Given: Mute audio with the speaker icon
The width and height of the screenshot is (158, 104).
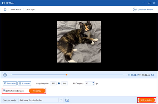Looking at the screenshot, I should point(152,75).
